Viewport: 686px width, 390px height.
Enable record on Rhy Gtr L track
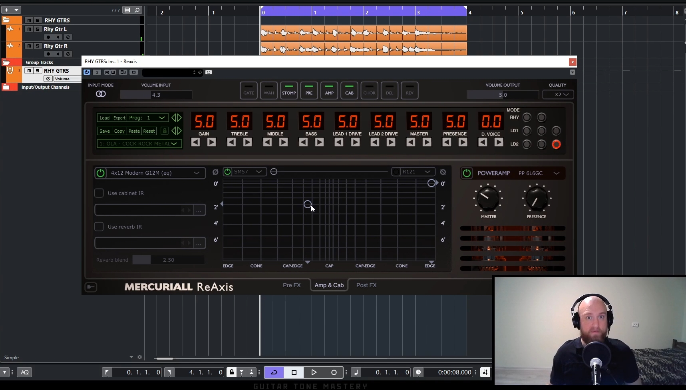click(48, 37)
